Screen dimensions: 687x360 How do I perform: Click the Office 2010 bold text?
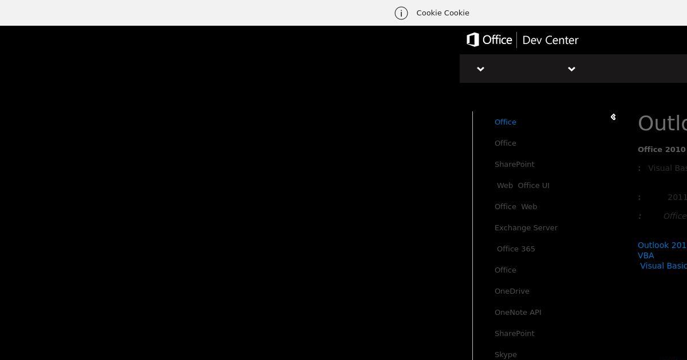[661, 150]
